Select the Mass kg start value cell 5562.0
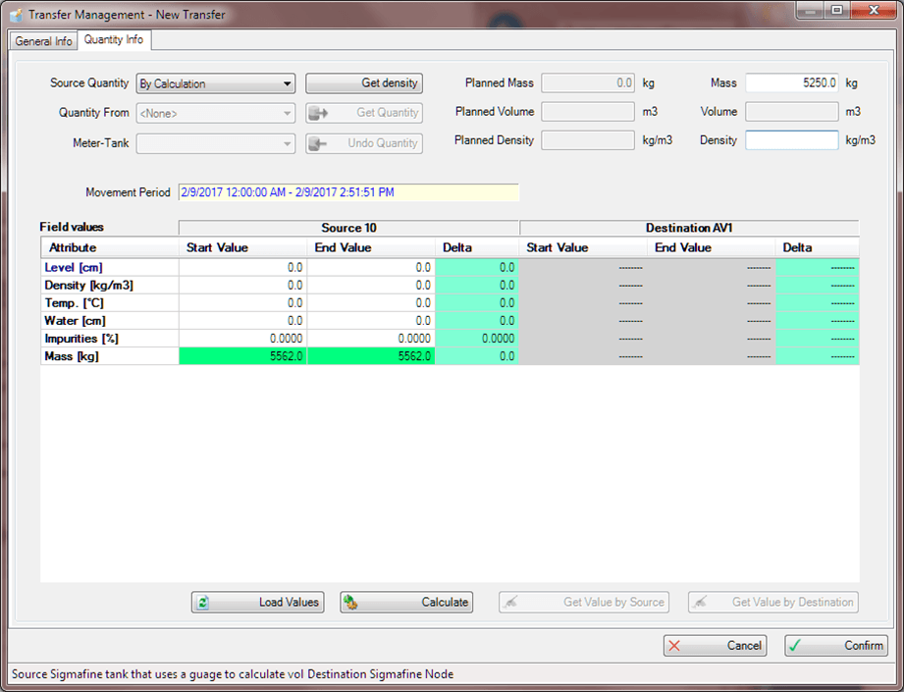Viewport: 904px width, 692px height. point(242,356)
